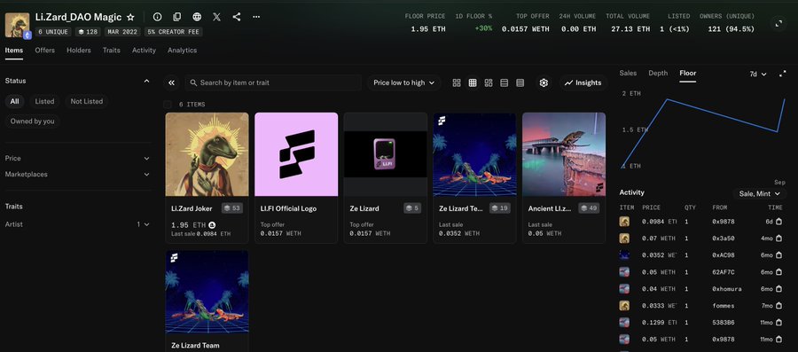The height and width of the screenshot is (352, 798).
Task: Open the 5383B6 transaction link icon
Action: pyautogui.click(x=778, y=323)
